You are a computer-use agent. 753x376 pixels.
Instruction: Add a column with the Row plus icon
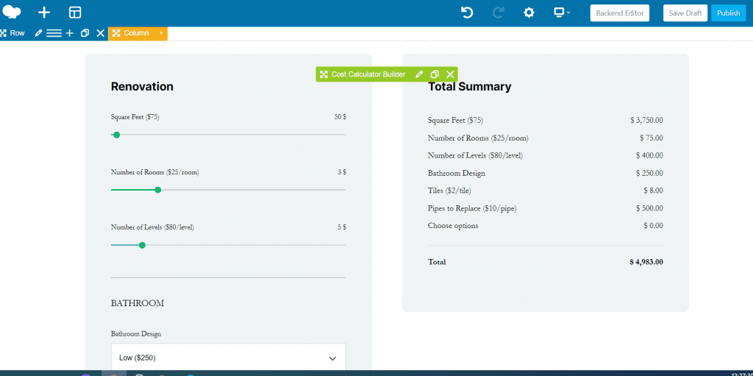[x=70, y=33]
